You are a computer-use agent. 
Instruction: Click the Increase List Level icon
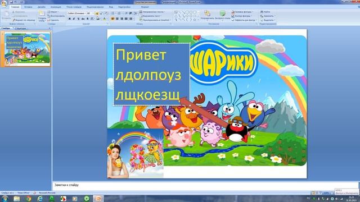130,13
